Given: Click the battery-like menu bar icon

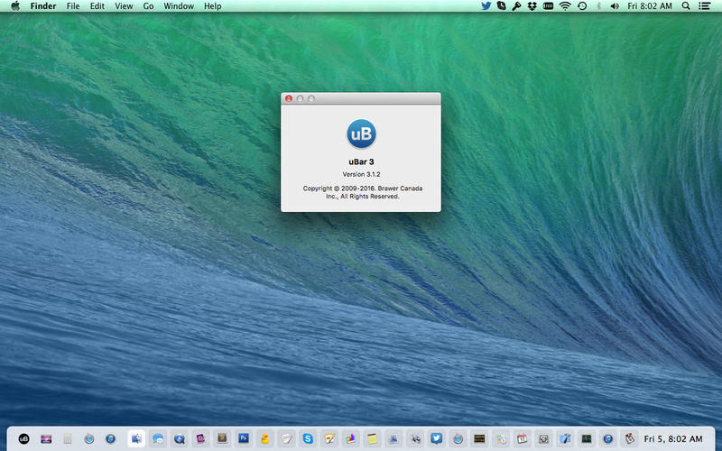Looking at the screenshot, I should tap(548, 6).
